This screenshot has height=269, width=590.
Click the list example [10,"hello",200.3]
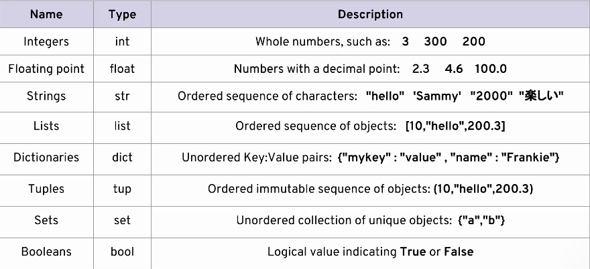[455, 126]
